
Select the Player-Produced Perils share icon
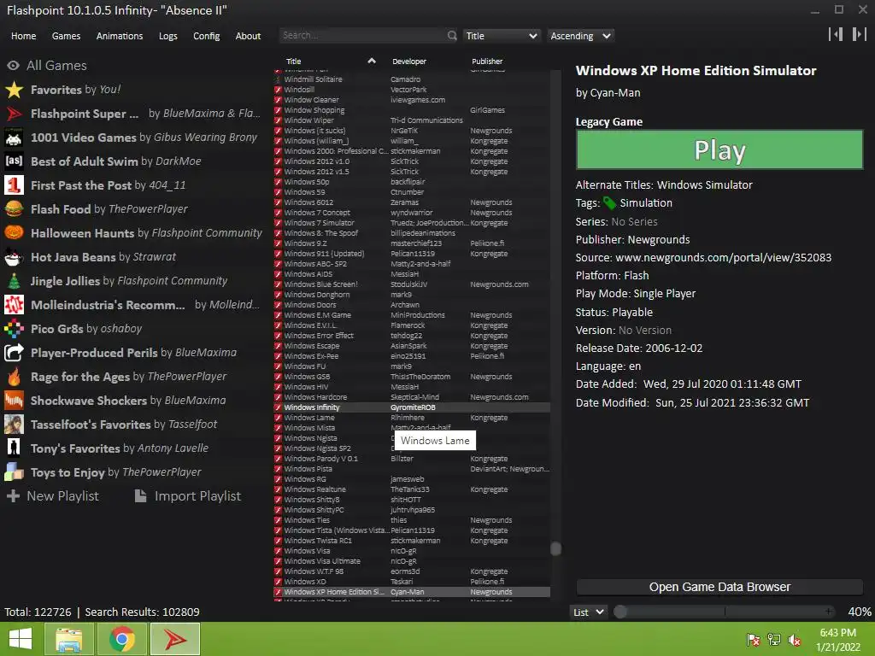14,353
